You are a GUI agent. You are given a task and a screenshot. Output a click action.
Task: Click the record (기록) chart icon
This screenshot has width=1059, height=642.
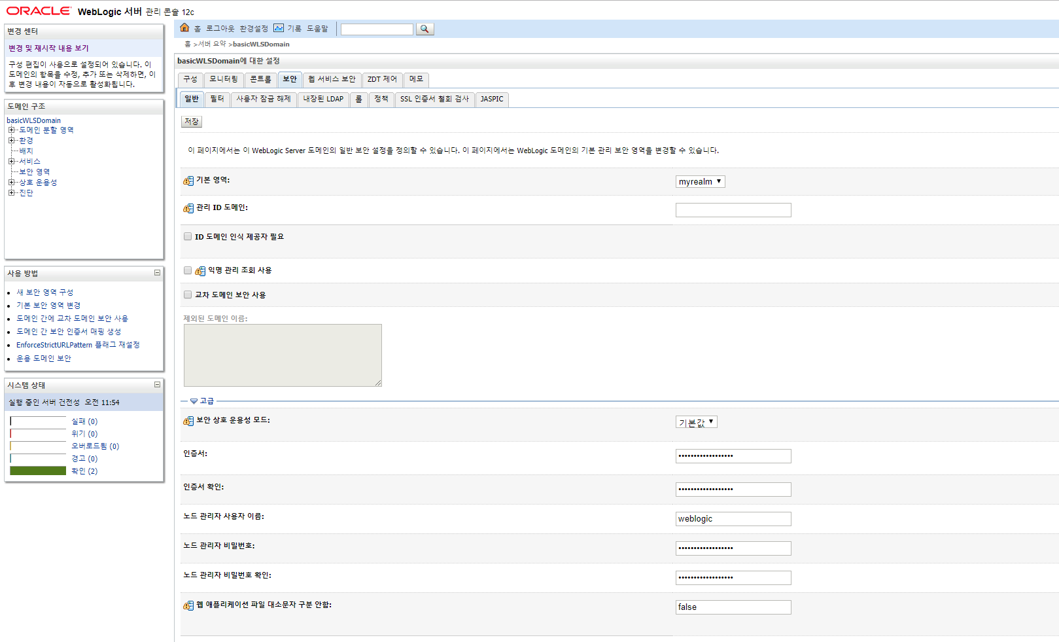[x=279, y=27]
